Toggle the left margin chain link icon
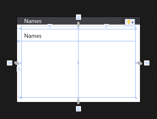Image resolution: width=157 pixels, height=119 pixels. (x=16, y=63)
